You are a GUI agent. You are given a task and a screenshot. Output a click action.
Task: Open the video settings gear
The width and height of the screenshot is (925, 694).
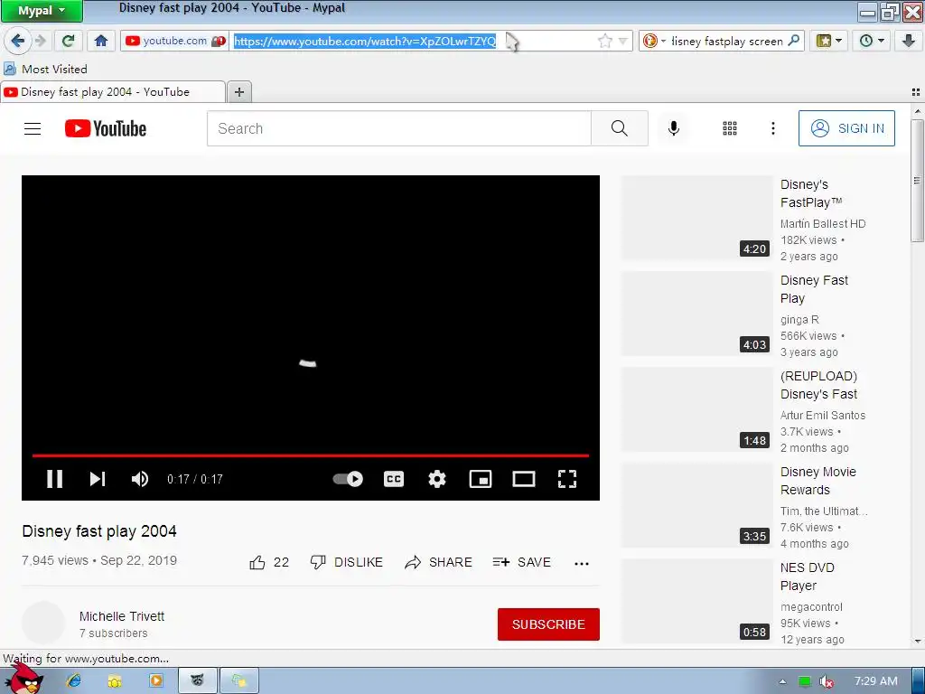pos(436,479)
